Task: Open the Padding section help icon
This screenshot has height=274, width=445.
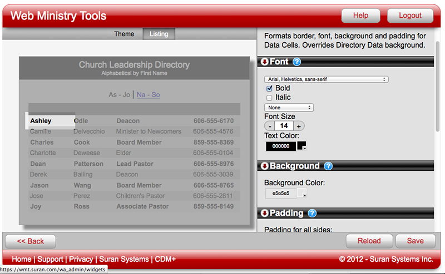Action: click(312, 213)
